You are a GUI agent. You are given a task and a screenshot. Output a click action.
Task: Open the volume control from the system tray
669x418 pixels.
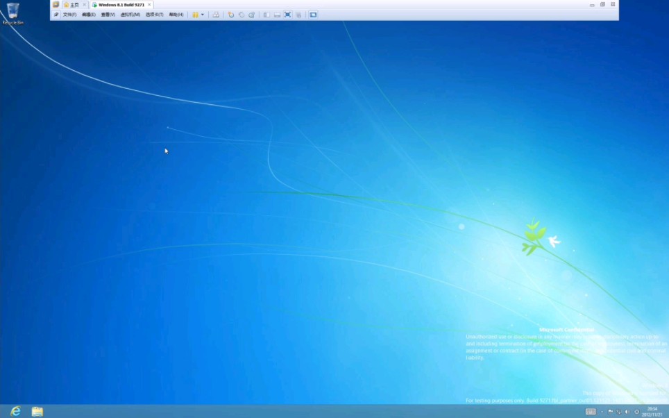627,411
